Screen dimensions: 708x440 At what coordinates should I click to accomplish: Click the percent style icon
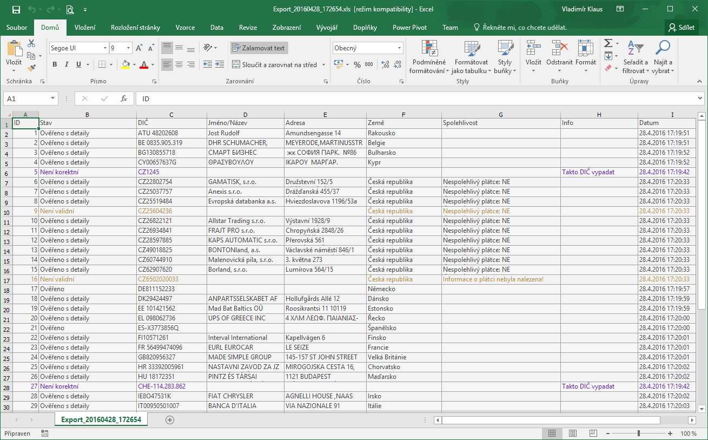pos(357,64)
